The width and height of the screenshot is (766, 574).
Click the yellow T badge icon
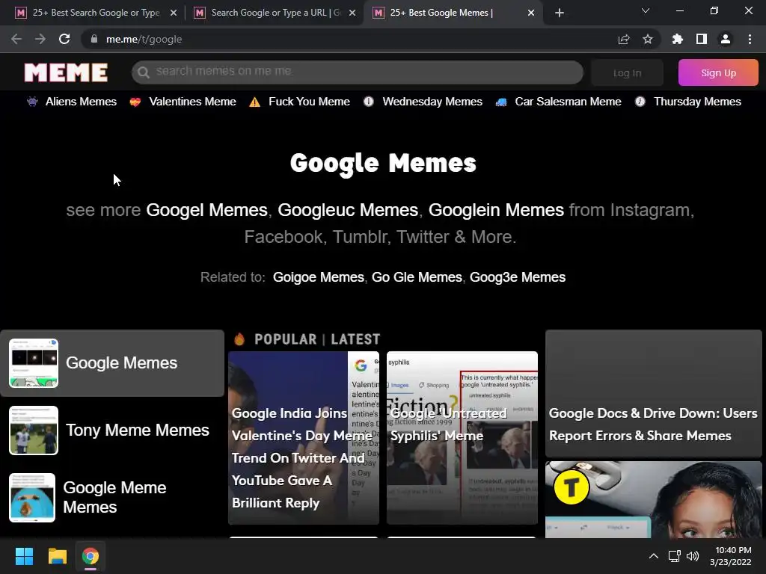point(571,487)
